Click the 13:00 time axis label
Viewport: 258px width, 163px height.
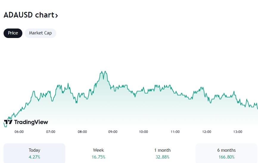[x=238, y=132]
